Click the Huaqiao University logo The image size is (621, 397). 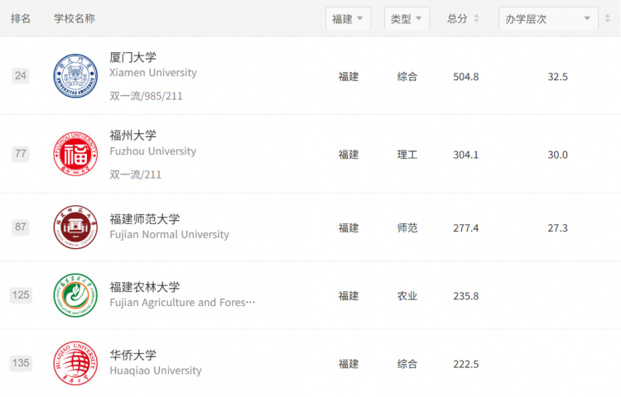tap(75, 363)
